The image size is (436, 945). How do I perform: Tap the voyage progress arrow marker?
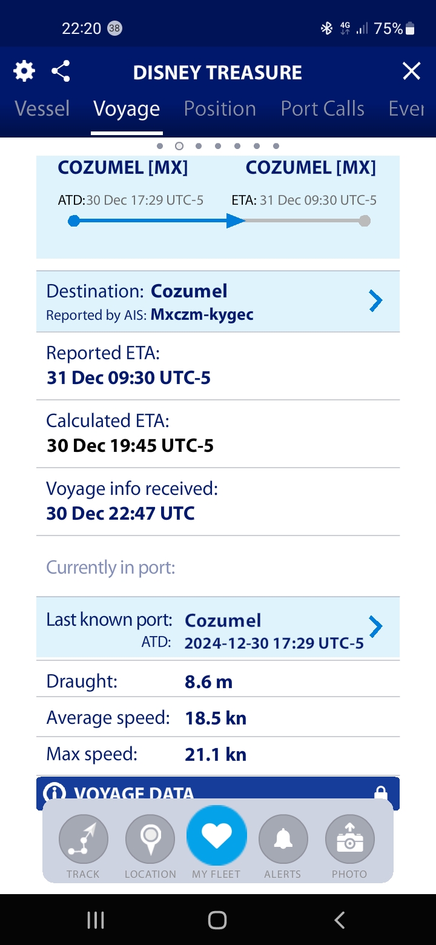[236, 220]
